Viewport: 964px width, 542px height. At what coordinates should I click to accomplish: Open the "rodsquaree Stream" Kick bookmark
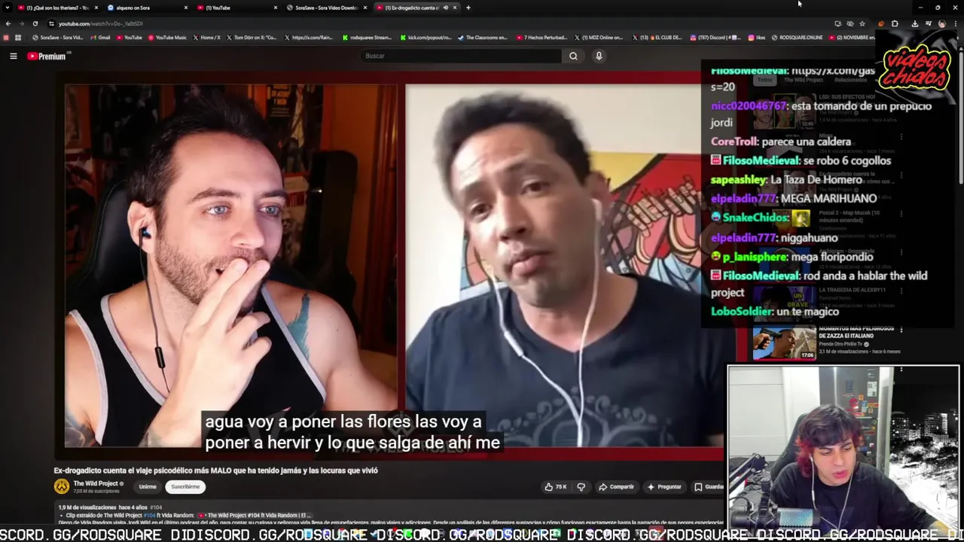point(367,38)
